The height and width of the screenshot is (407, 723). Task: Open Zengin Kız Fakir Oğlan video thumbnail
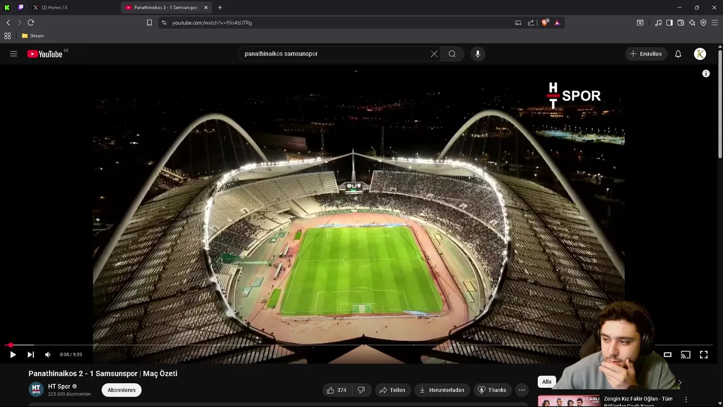point(569,401)
